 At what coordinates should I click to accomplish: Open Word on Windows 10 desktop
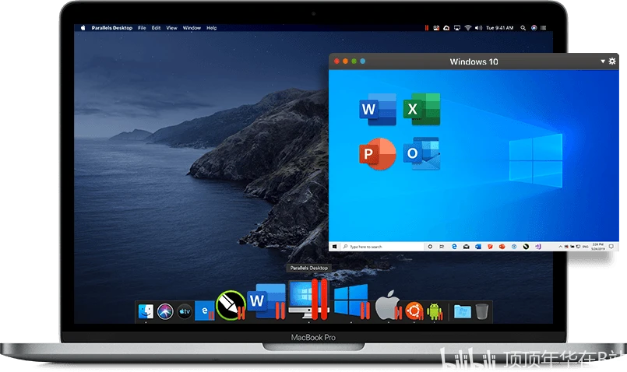point(378,109)
